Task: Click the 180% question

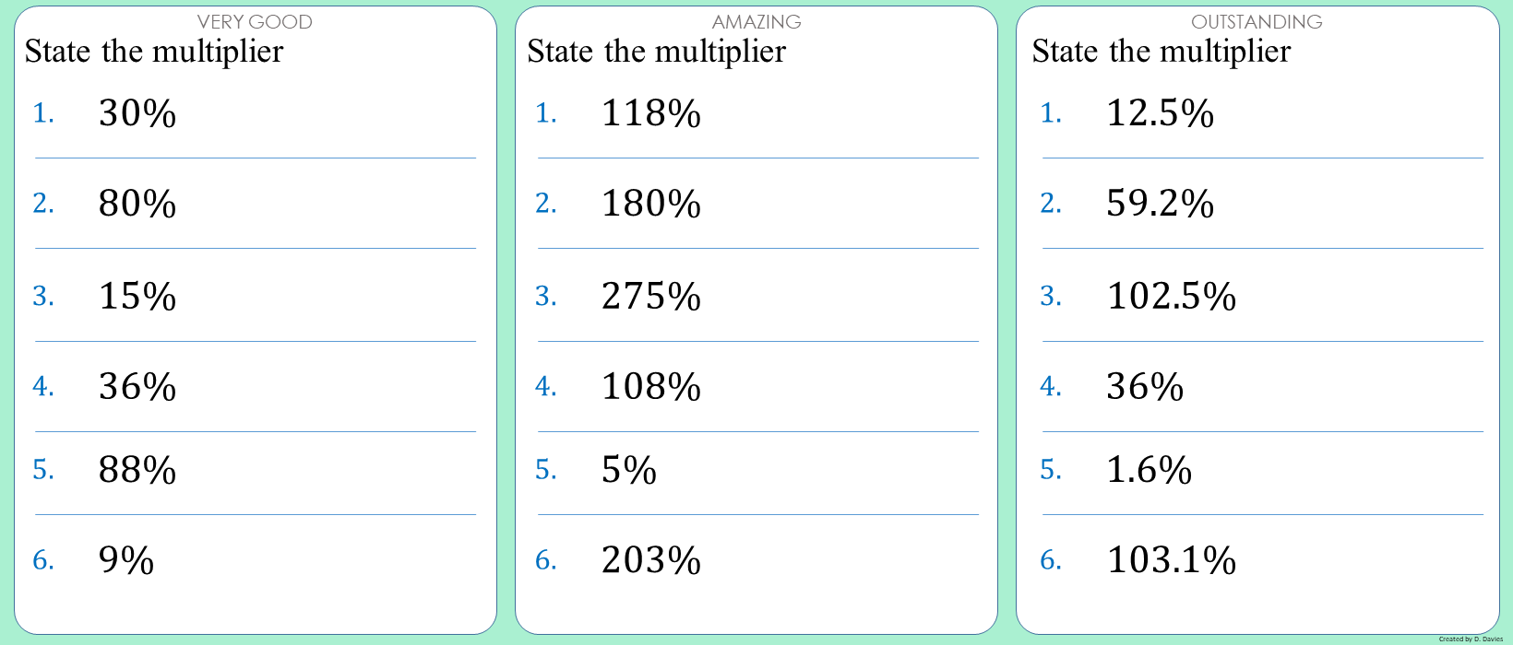Action: tap(651, 204)
